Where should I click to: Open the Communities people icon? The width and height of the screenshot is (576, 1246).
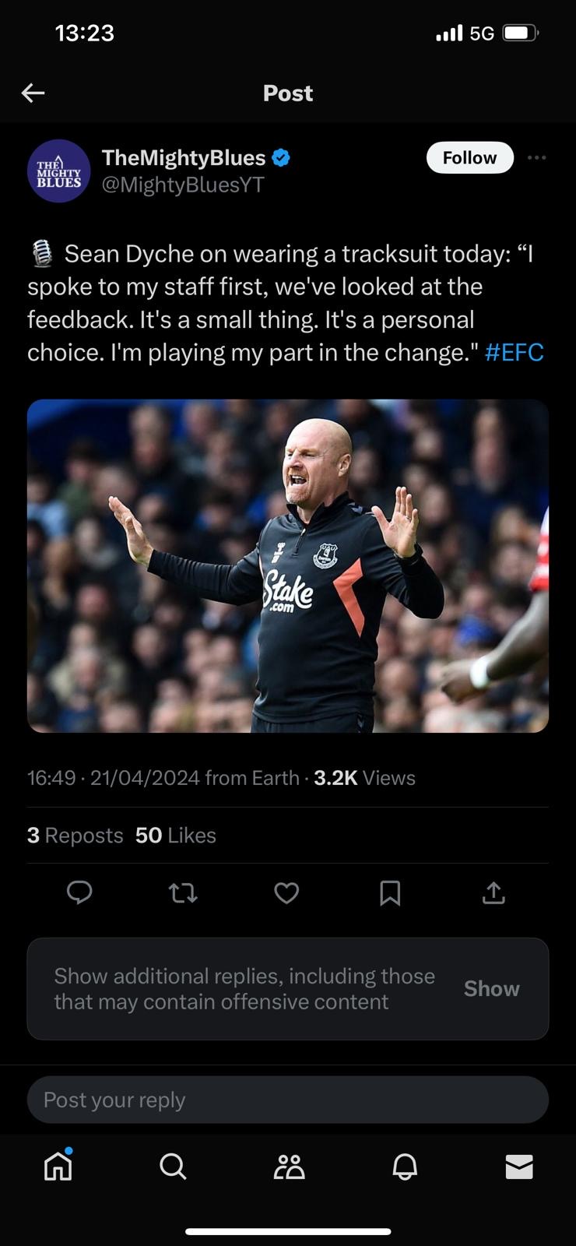coord(289,1166)
